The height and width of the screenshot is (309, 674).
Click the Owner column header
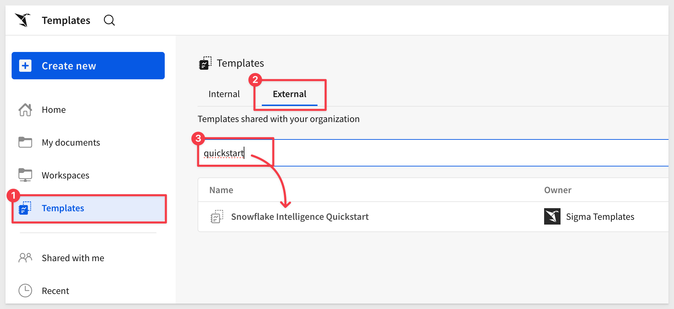(x=557, y=190)
